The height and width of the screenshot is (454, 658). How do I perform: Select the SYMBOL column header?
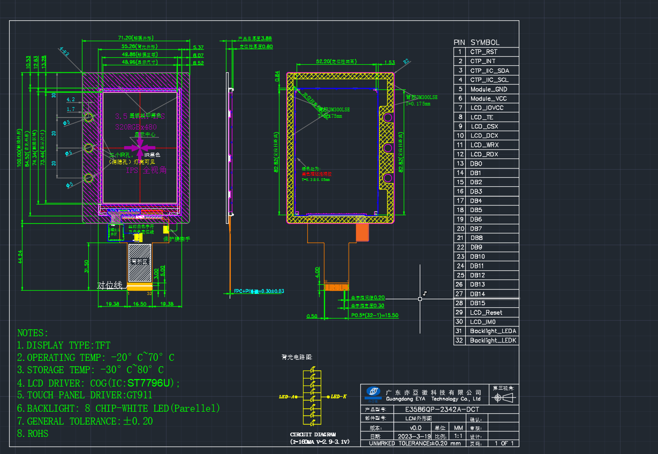[x=485, y=42]
